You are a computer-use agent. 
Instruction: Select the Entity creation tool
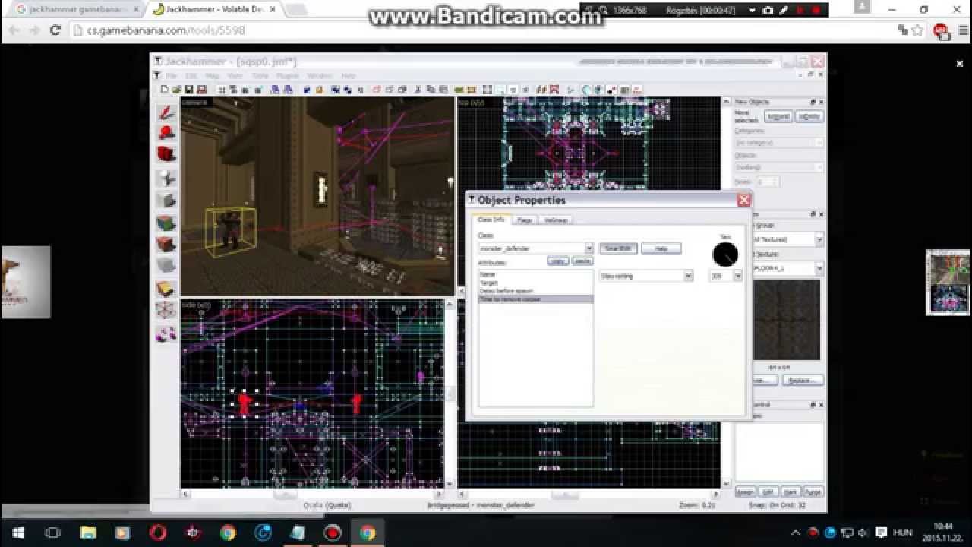click(x=166, y=178)
